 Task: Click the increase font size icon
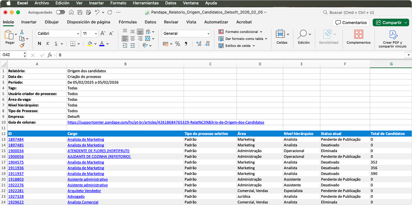coord(103,34)
